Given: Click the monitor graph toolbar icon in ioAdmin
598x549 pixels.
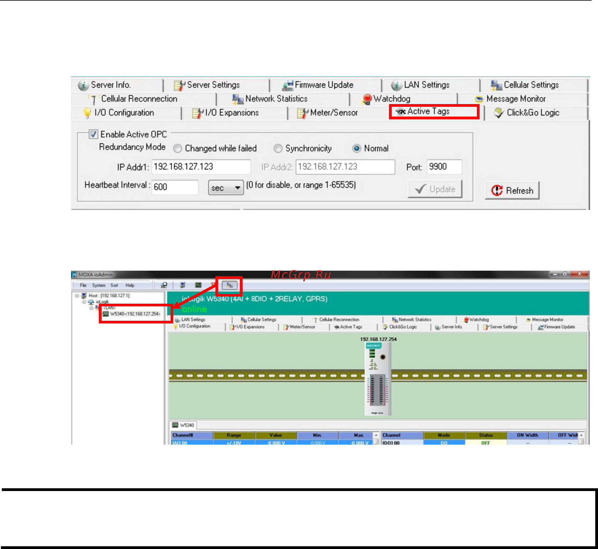Looking at the screenshot, I should (x=198, y=285).
